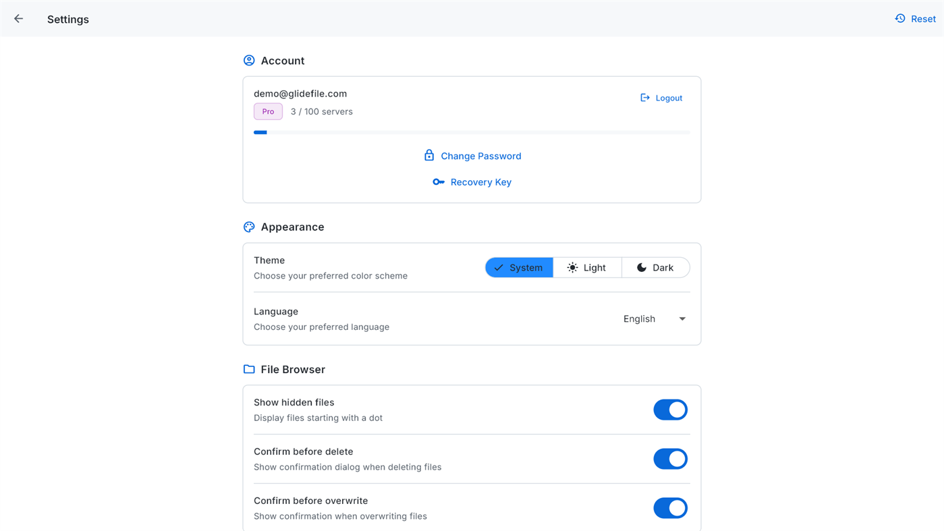Click "Display files starting with a dot"
The width and height of the screenshot is (944, 531).
pos(318,418)
